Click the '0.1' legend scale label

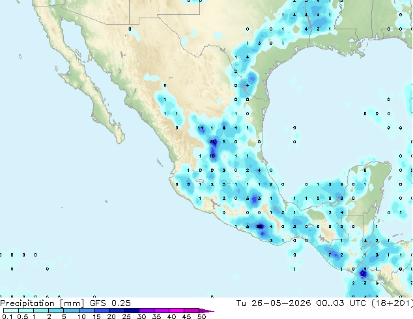(7, 316)
